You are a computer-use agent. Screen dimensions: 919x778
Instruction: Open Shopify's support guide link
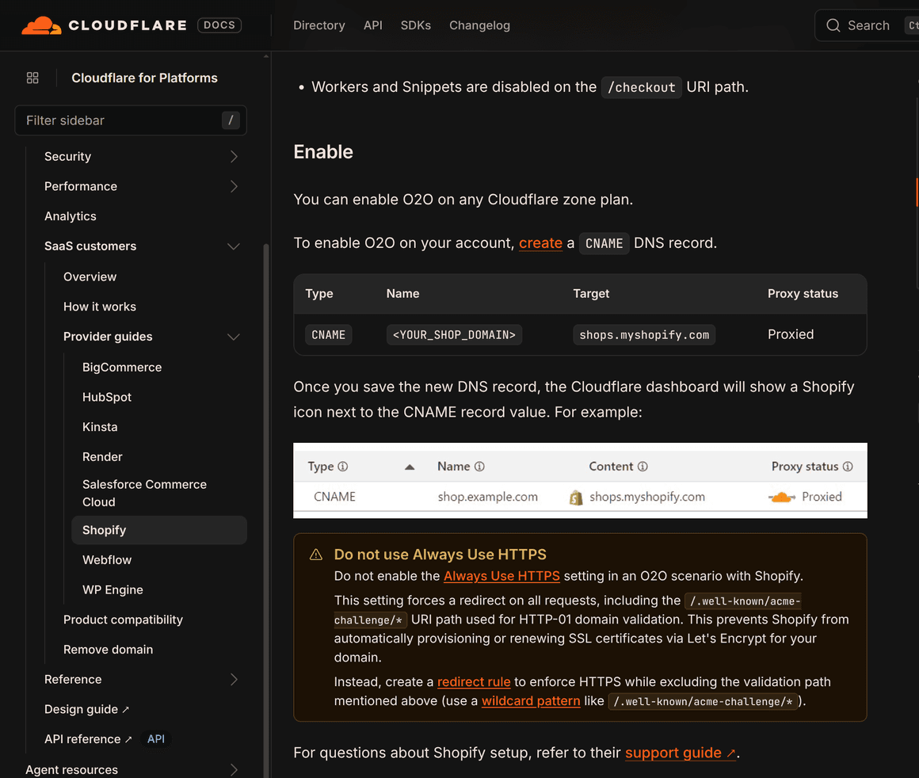pos(681,753)
